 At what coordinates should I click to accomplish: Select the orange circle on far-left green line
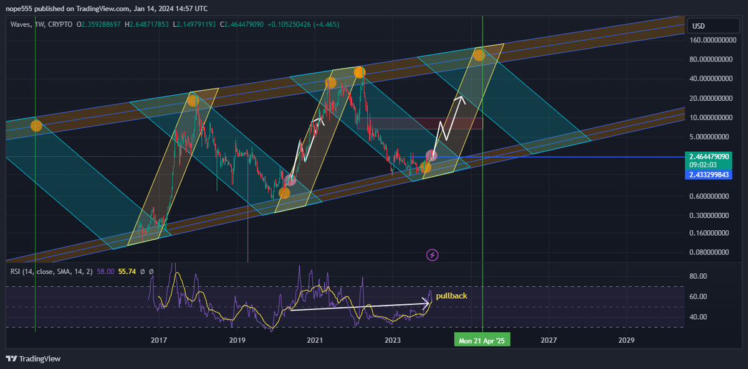point(36,126)
